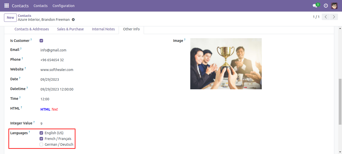Switch to Sales & Purchase tab
This screenshot has height=154, width=342.
[x=70, y=29]
